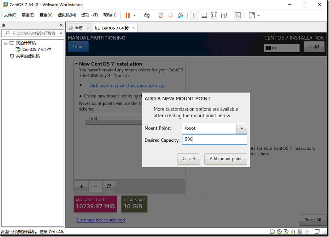Close the CentOS 7 64 位 tab
Viewport: 329px width, 237px height.
[134, 28]
